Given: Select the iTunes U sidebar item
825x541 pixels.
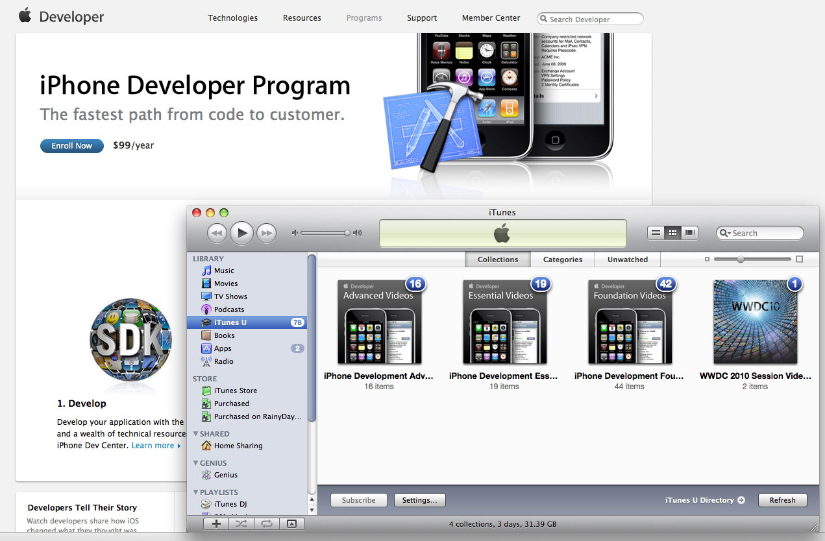Looking at the screenshot, I should point(247,322).
